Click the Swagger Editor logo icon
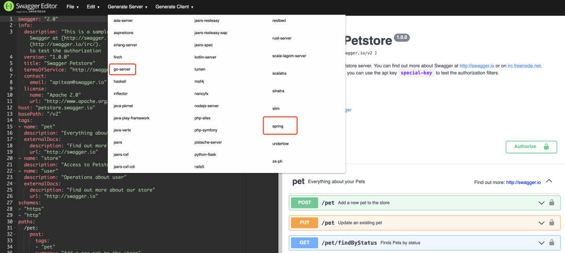 (9, 7)
